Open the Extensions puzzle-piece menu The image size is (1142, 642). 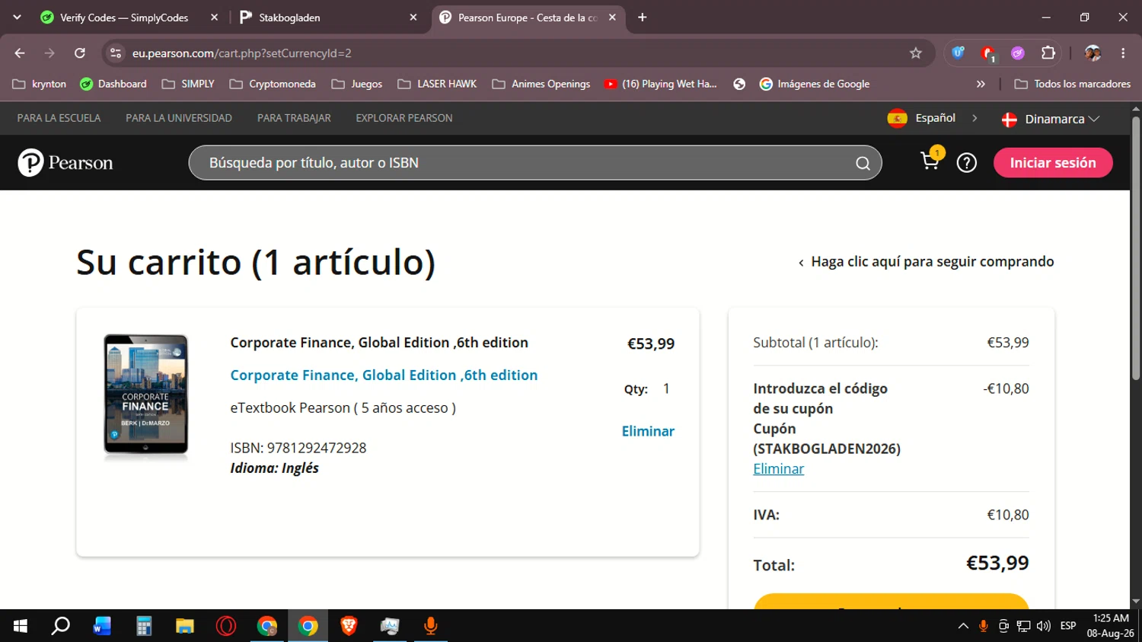point(1048,53)
